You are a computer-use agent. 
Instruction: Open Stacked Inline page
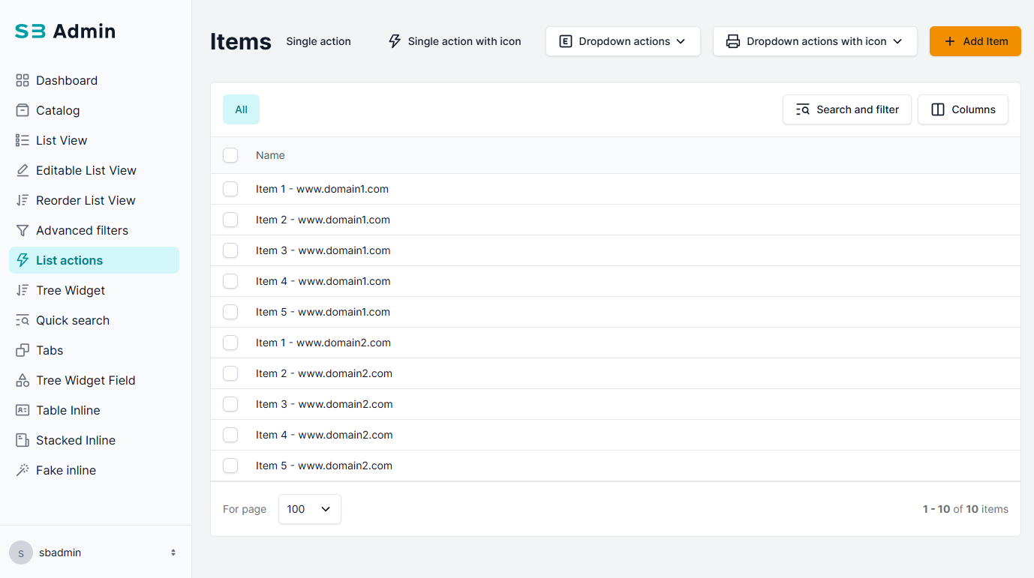point(94,440)
